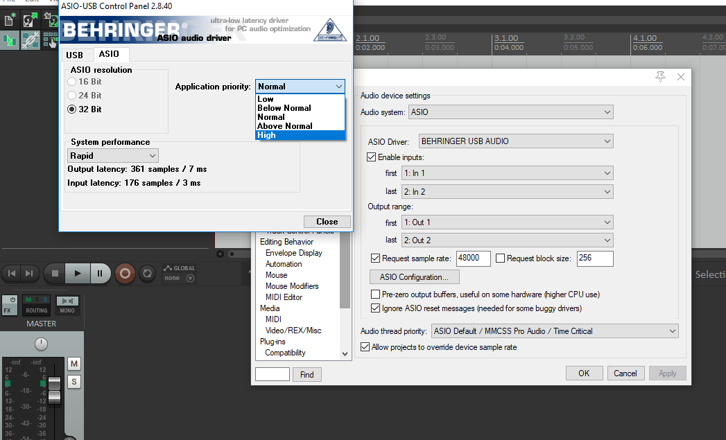Screen dimensions: 726x440
Task: Stop playback in transport bar
Action: click(55, 274)
